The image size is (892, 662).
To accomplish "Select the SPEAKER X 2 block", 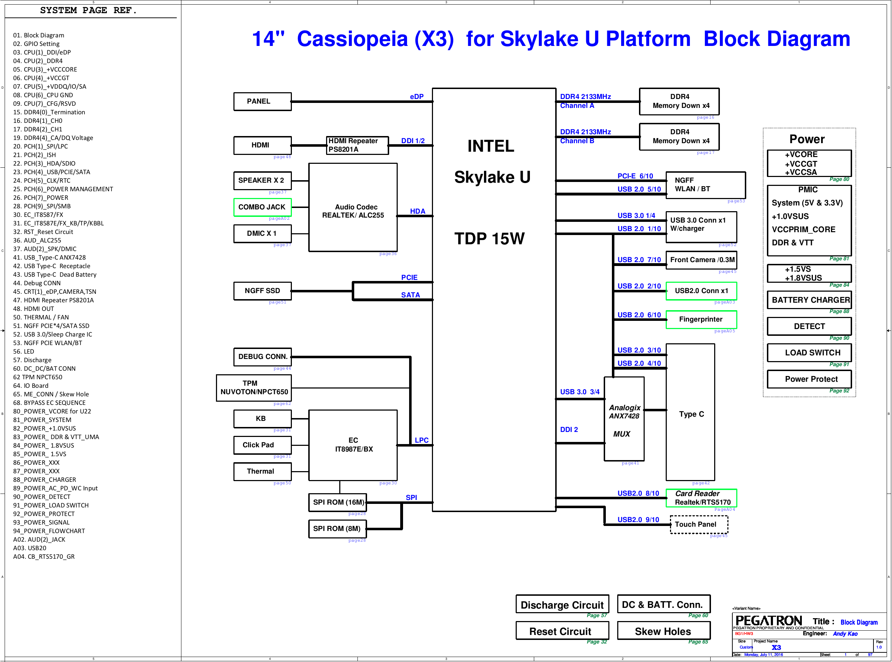I will tap(263, 181).
